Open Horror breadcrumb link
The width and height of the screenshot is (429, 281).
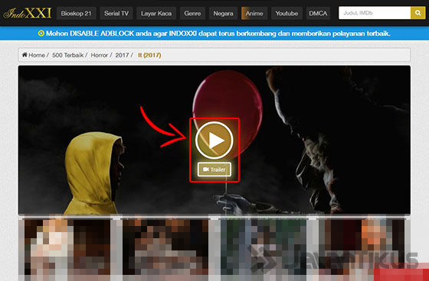tap(99, 55)
